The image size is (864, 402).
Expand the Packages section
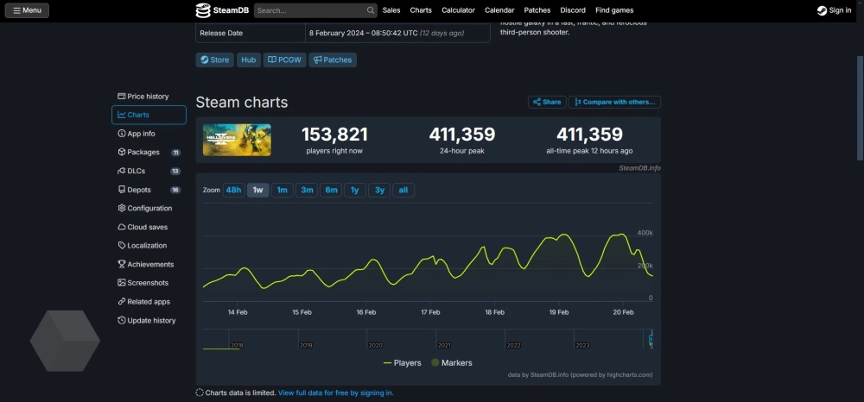point(143,152)
